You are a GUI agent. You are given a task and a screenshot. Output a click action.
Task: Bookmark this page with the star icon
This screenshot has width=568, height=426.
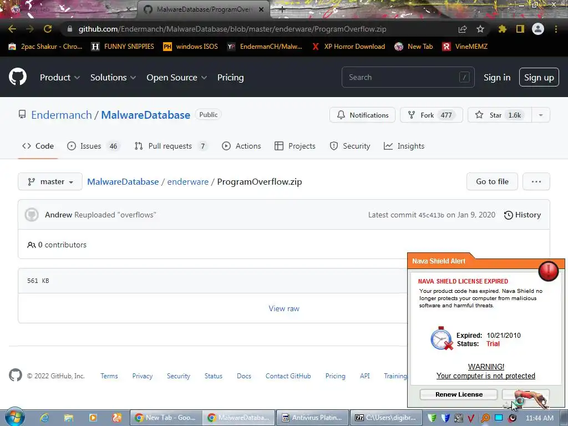click(480, 29)
